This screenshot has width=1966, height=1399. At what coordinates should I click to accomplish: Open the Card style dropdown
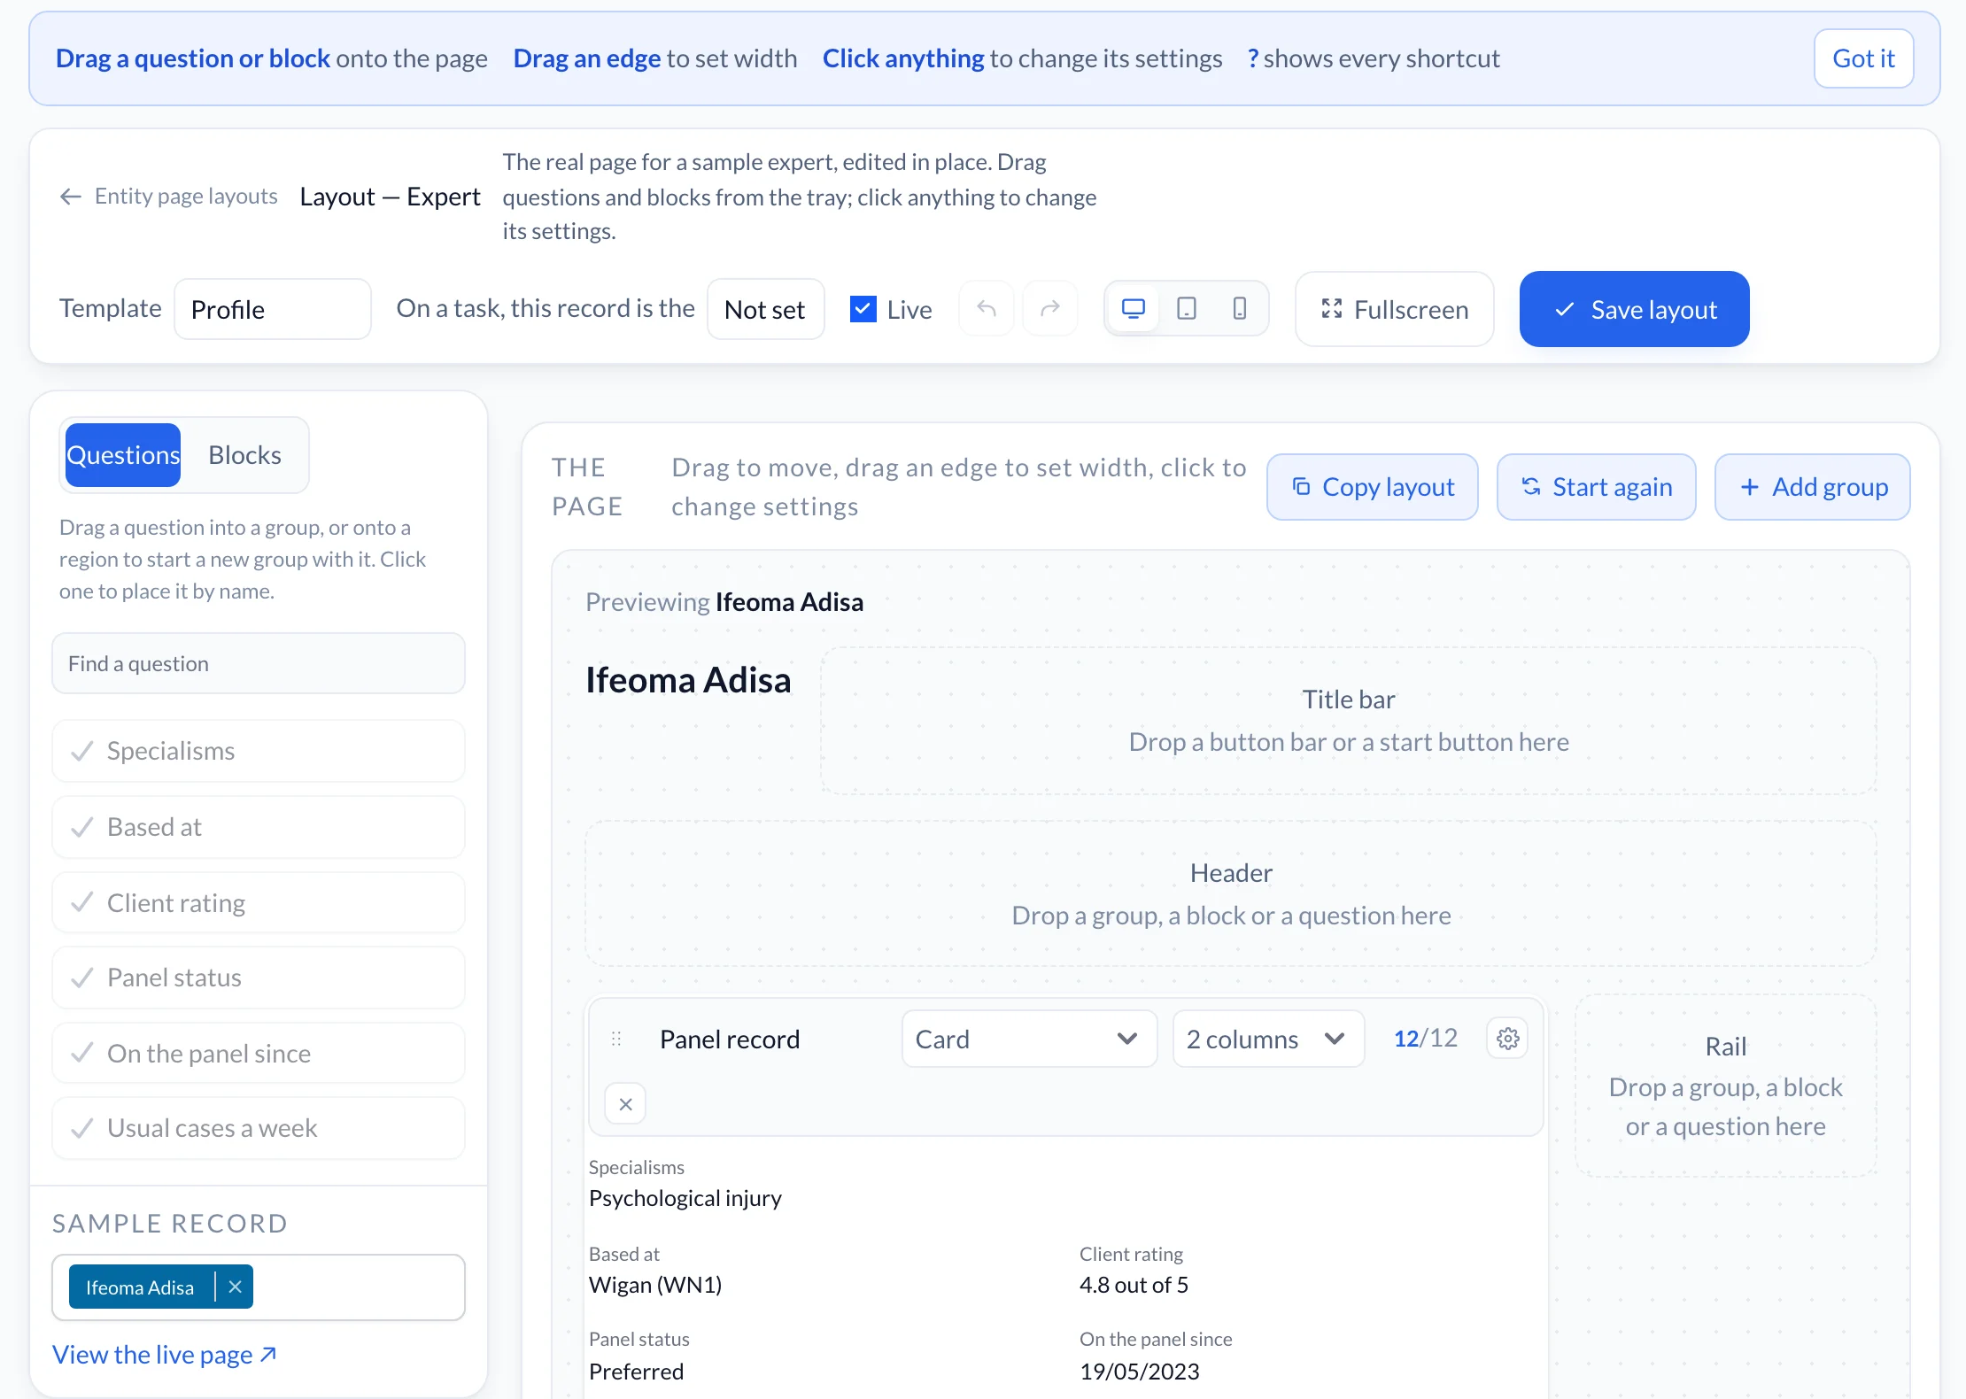coord(1029,1039)
